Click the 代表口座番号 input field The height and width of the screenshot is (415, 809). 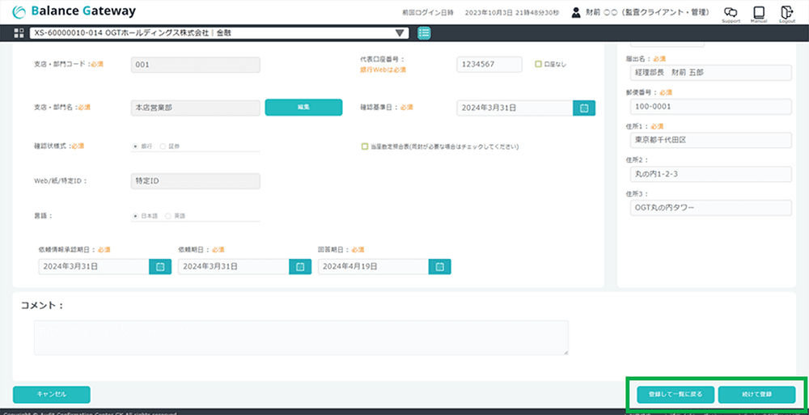point(489,65)
